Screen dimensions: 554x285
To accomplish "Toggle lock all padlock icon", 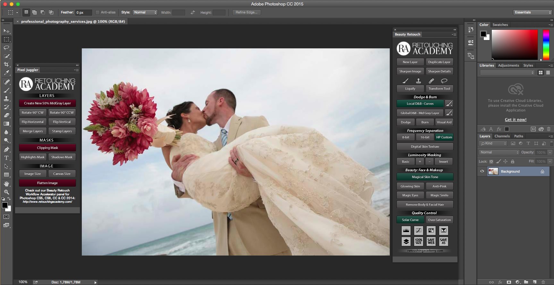I will coord(513,161).
